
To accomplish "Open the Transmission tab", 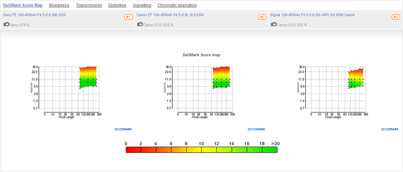I will tap(89, 5).
